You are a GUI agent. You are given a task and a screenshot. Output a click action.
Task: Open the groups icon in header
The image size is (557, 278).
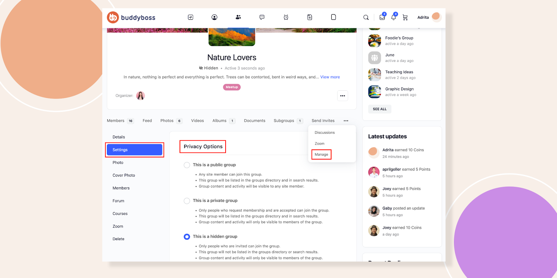click(x=238, y=17)
